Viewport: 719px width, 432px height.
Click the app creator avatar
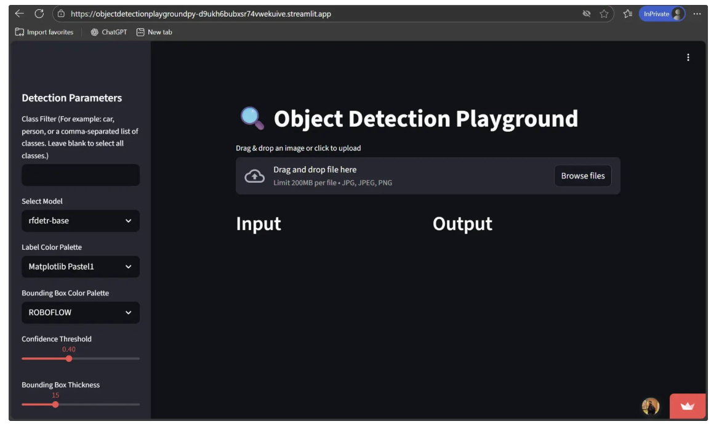(x=651, y=406)
